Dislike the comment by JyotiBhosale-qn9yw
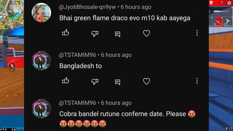 (95, 33)
